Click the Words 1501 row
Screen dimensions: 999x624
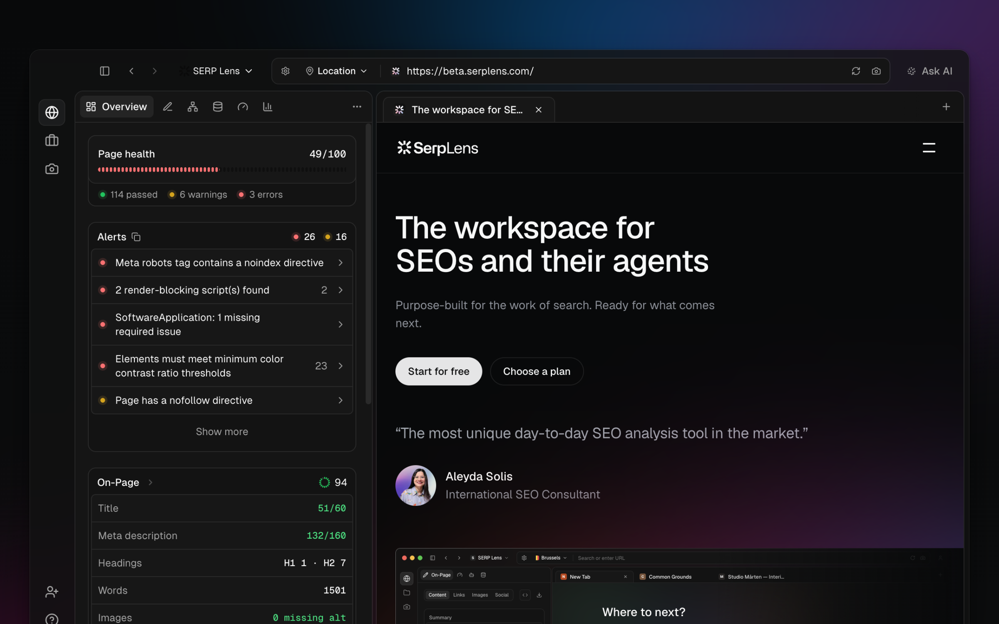pyautogui.click(x=222, y=591)
